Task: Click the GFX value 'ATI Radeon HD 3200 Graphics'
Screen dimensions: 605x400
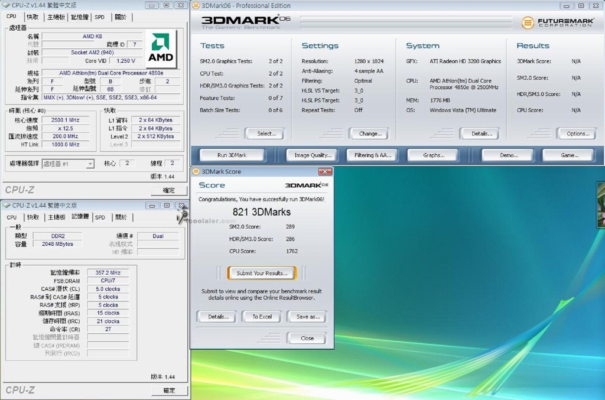Action: point(466,61)
